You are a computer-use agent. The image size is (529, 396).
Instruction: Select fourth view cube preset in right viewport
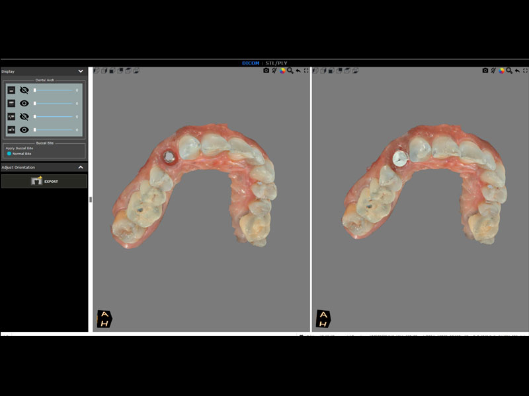click(339, 71)
